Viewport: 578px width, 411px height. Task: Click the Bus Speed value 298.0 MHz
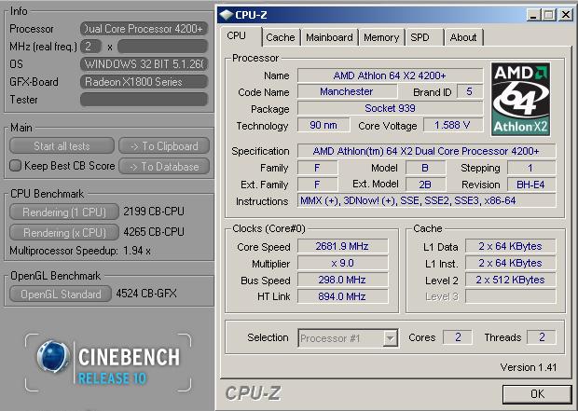342,280
